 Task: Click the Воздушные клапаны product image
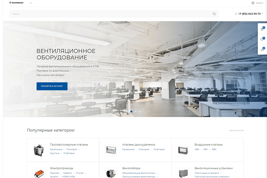coord(183,150)
